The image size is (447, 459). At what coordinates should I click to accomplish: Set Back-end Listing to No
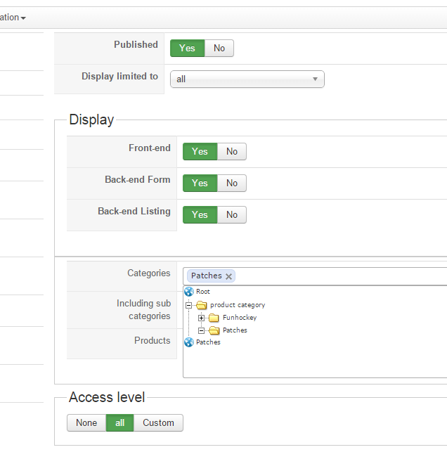232,215
